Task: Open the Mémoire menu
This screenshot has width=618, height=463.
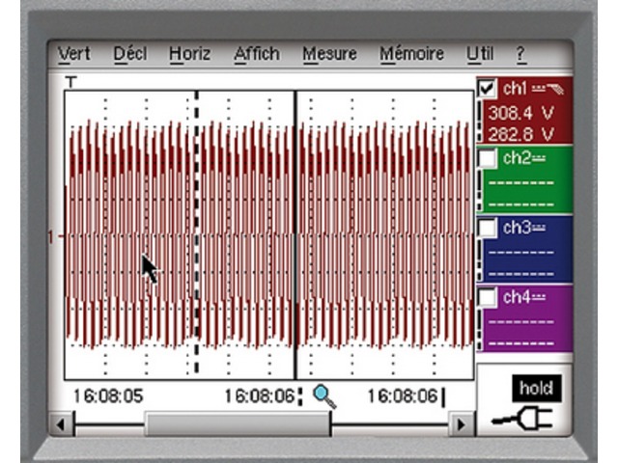Action: coord(412,54)
